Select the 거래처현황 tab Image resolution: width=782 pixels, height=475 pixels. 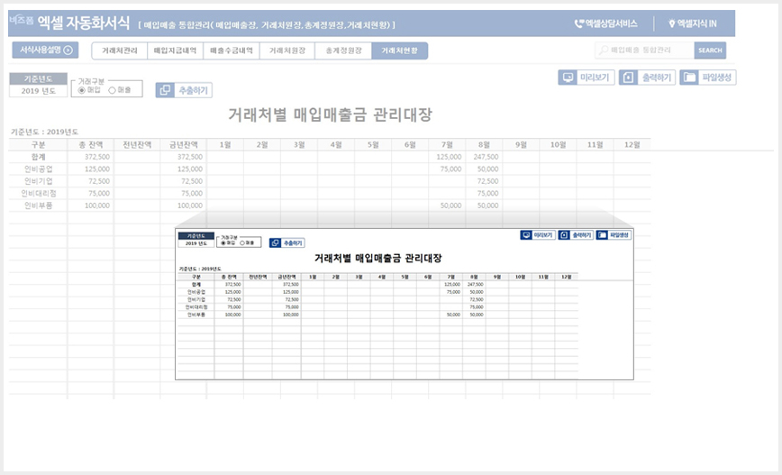coord(399,50)
